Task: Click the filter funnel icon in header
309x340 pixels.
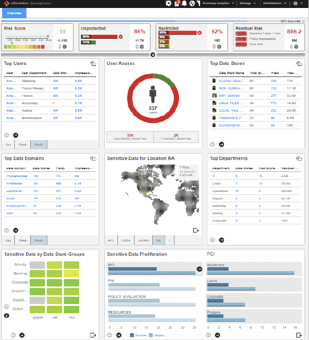Action: click(x=198, y=3)
